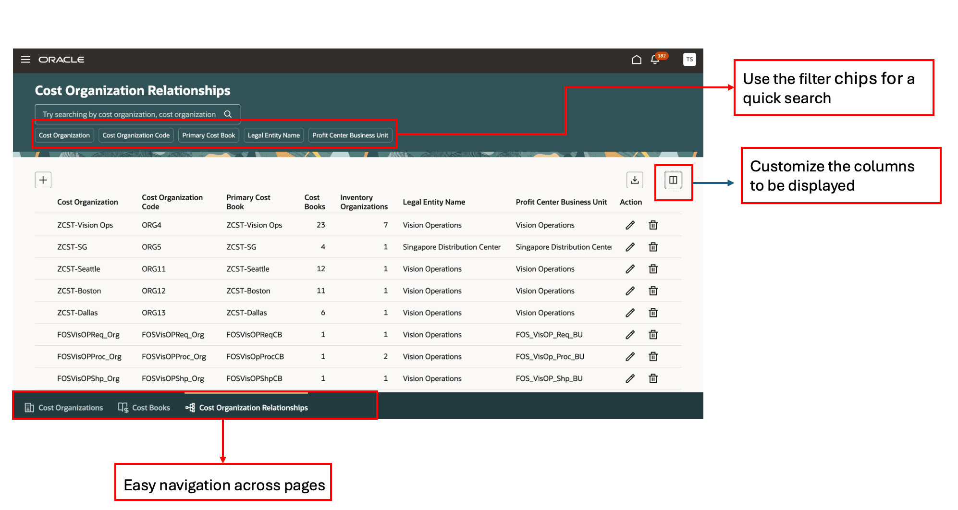The width and height of the screenshot is (958, 510).
Task: Toggle the Legal Entity Name filter chip
Action: pyautogui.click(x=273, y=135)
